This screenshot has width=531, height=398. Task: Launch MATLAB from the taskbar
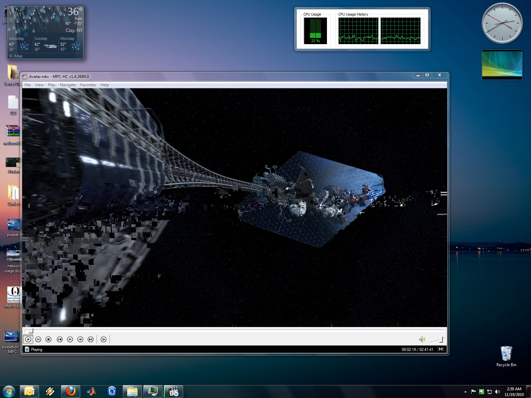91,392
